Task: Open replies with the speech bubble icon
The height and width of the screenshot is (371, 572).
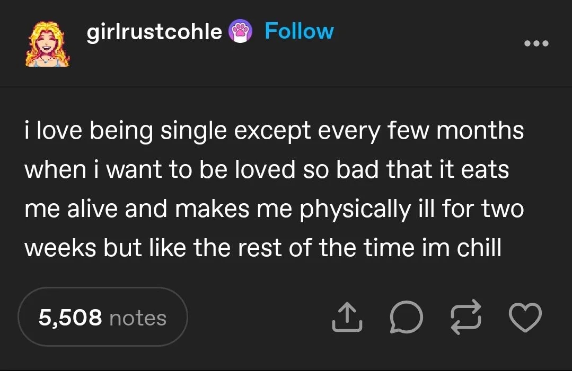Action: [x=407, y=318]
